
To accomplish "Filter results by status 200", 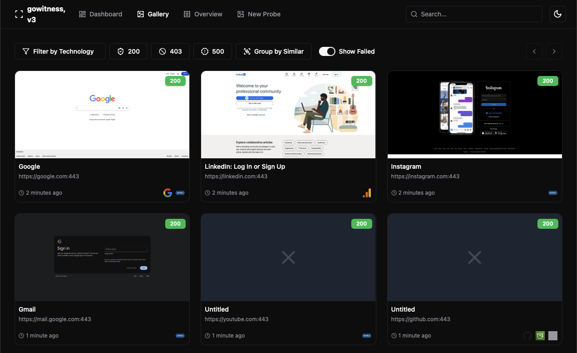I will coord(128,51).
